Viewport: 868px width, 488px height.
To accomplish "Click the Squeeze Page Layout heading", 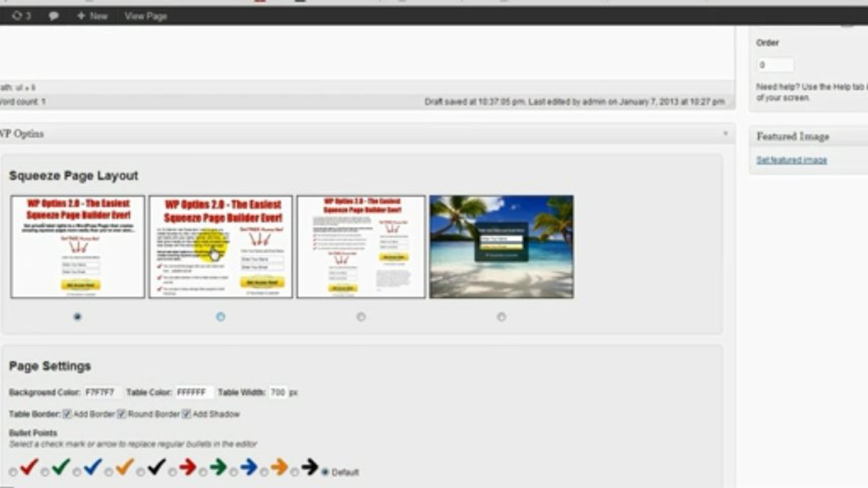I will pyautogui.click(x=73, y=176).
